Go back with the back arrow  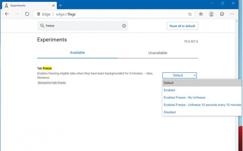tap(7, 14)
